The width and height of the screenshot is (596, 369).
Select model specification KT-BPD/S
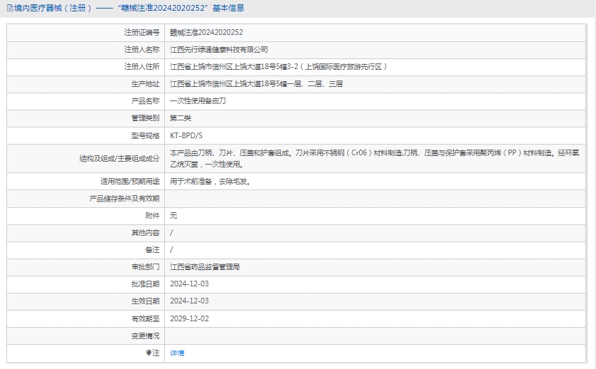click(x=186, y=135)
